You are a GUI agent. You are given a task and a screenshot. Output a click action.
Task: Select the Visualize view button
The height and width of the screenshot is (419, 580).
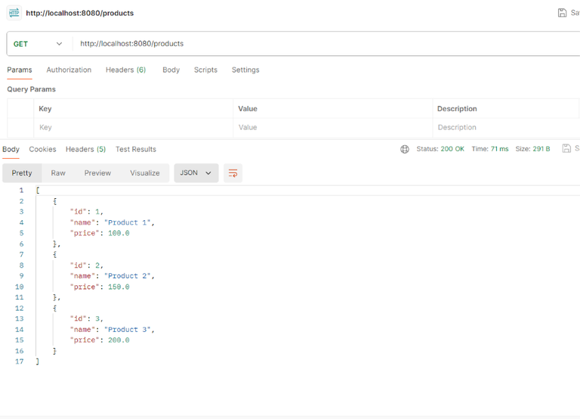coord(144,173)
